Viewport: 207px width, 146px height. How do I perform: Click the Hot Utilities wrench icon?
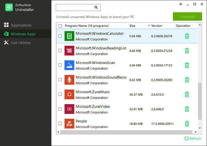pos(6,42)
